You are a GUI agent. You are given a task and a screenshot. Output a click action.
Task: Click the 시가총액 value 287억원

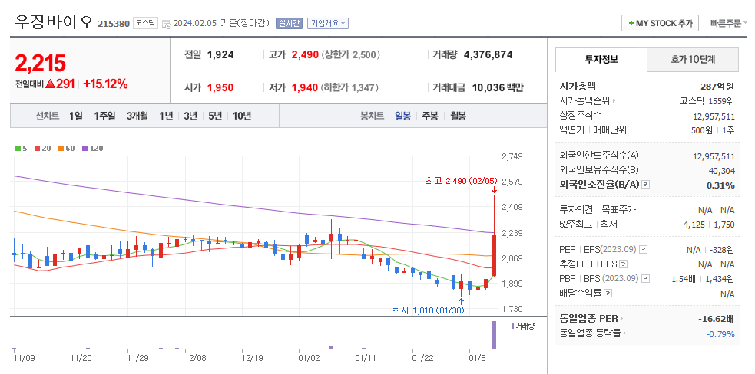[x=717, y=87]
